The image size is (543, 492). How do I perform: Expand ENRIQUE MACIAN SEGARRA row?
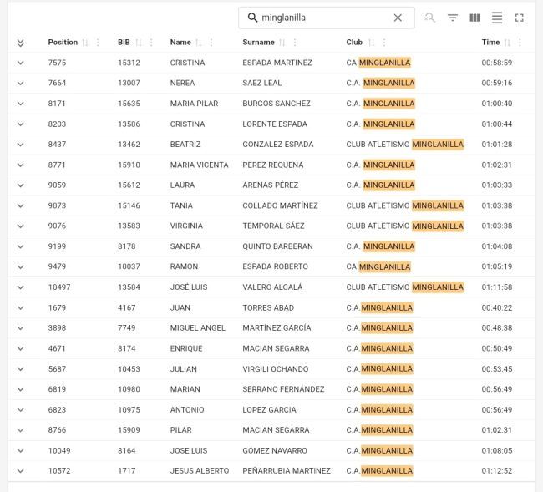pyautogui.click(x=20, y=348)
